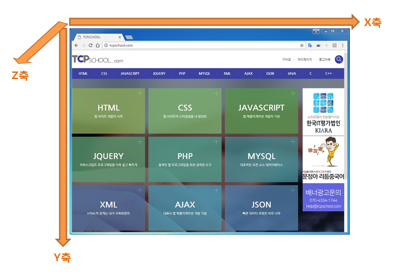
Task: Click the grey T extension icon
Action: coord(334,45)
